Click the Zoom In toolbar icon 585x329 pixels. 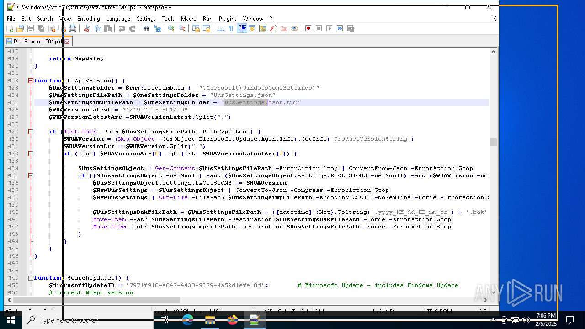click(171, 28)
